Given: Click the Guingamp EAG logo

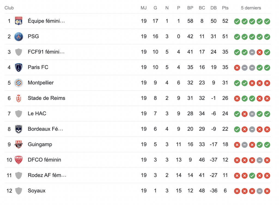Looking at the screenshot, I should coord(19,144).
